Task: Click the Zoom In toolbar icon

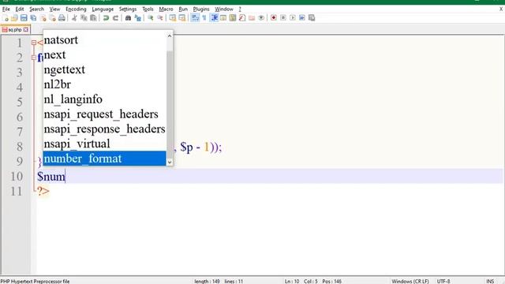Action: tap(151, 18)
